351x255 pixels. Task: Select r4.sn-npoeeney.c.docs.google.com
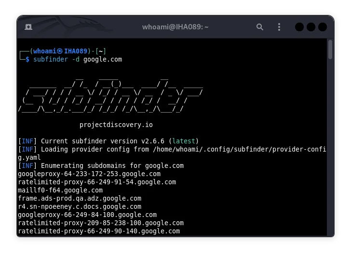pos(80,206)
